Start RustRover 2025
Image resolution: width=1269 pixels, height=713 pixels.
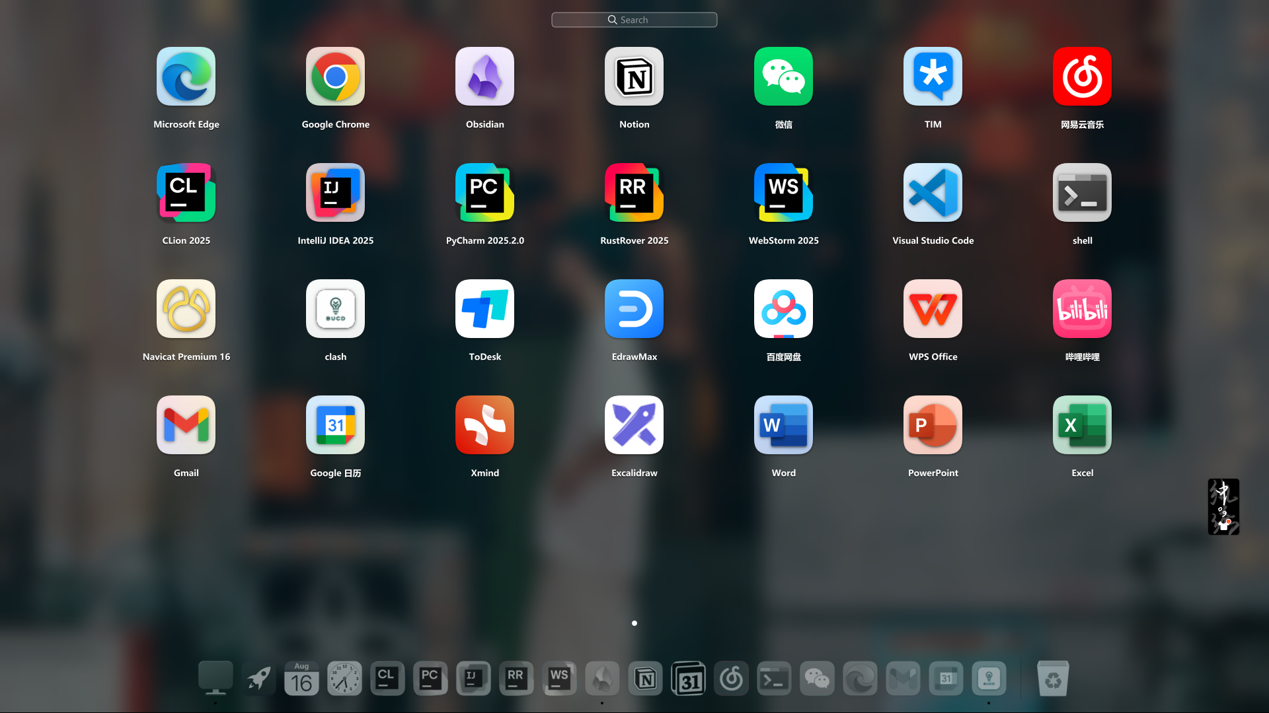coord(634,193)
